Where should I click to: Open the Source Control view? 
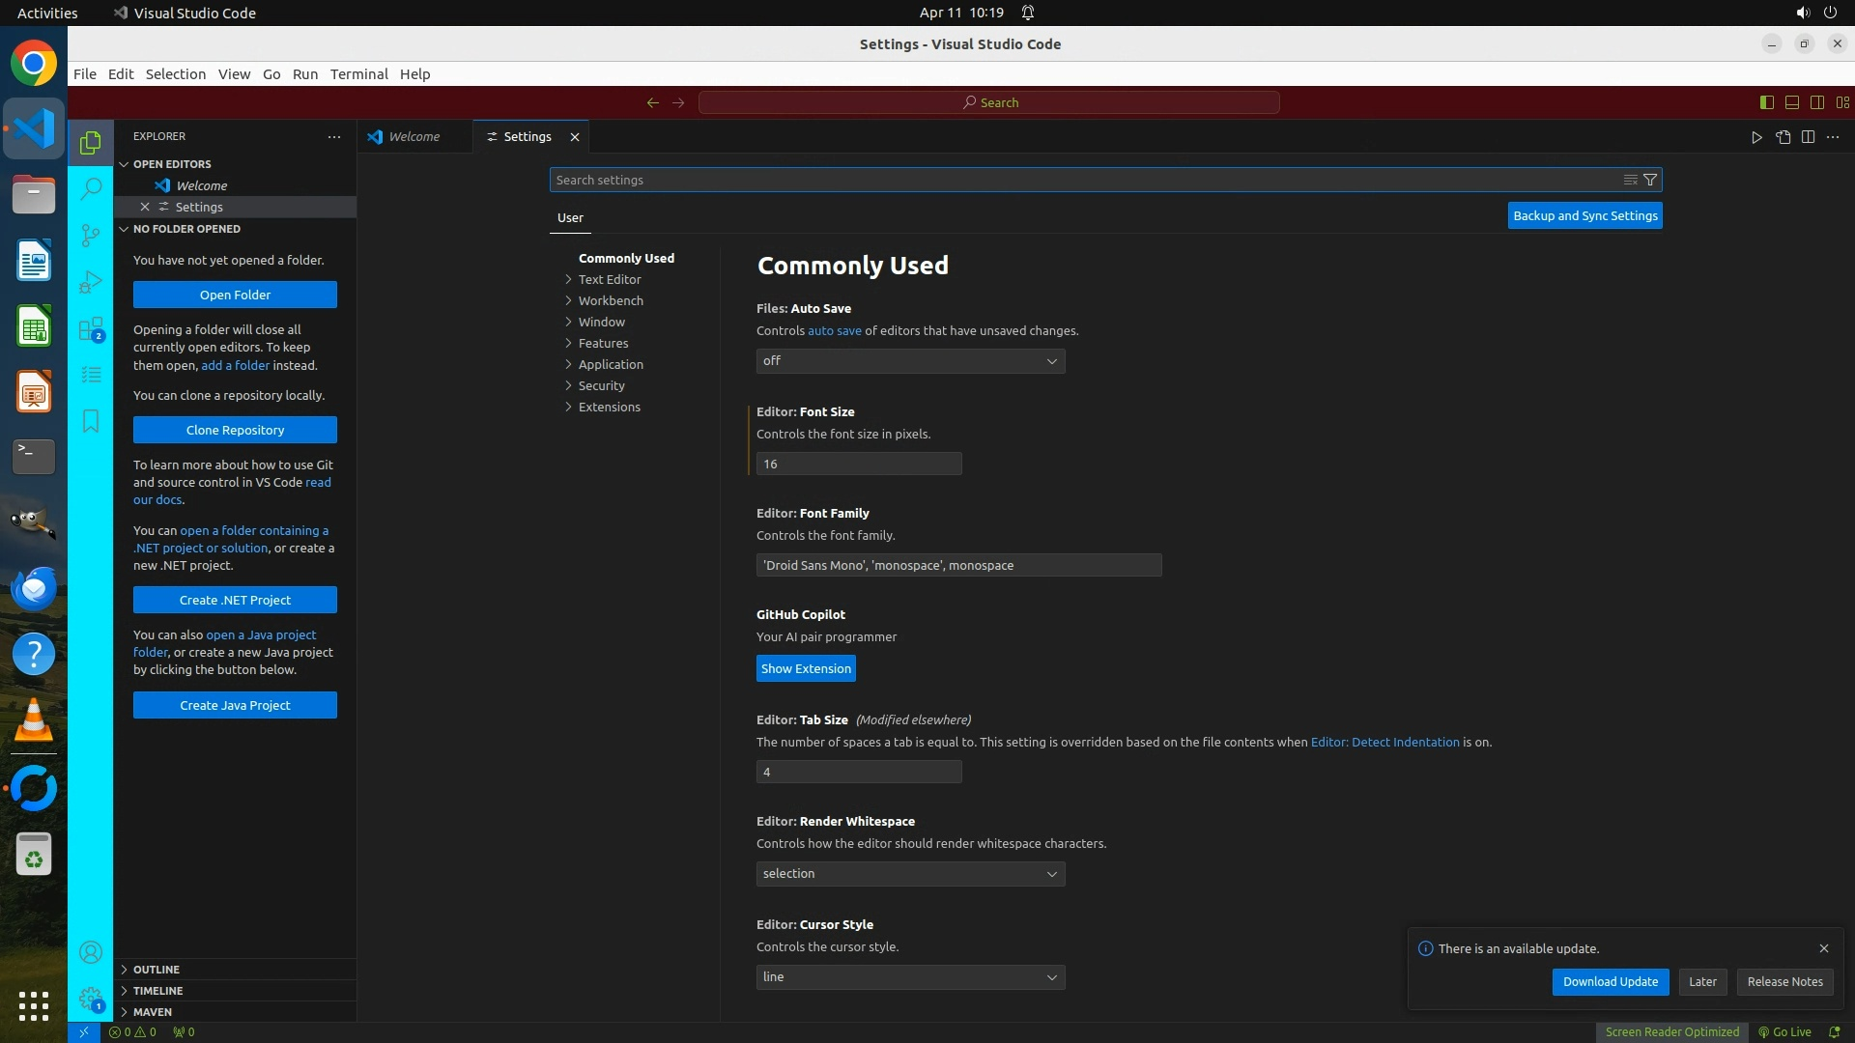(x=91, y=236)
